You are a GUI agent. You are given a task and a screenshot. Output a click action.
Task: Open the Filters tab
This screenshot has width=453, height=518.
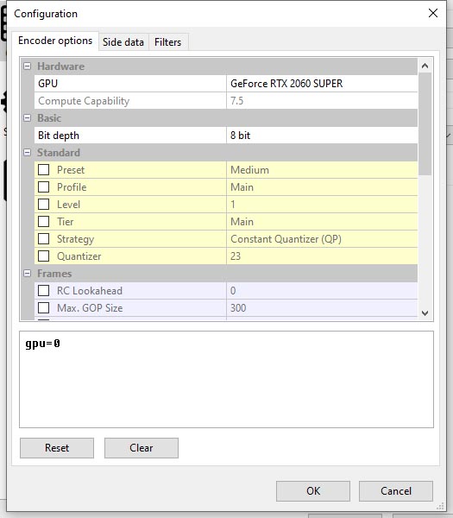(x=168, y=42)
